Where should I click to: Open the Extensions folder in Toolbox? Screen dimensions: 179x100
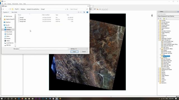point(164,83)
